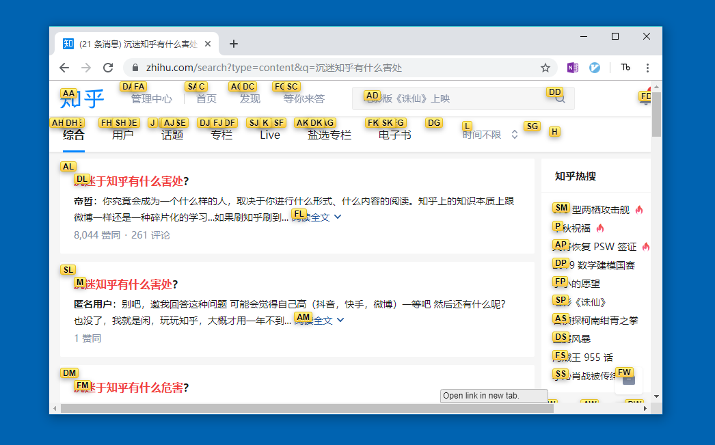Open hot search 探柯南绀青之拳
Image resolution: width=715 pixels, height=445 pixels.
point(595,321)
